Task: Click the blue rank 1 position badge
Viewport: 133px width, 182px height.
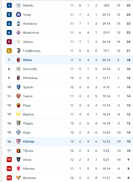Action: tap(9, 5)
